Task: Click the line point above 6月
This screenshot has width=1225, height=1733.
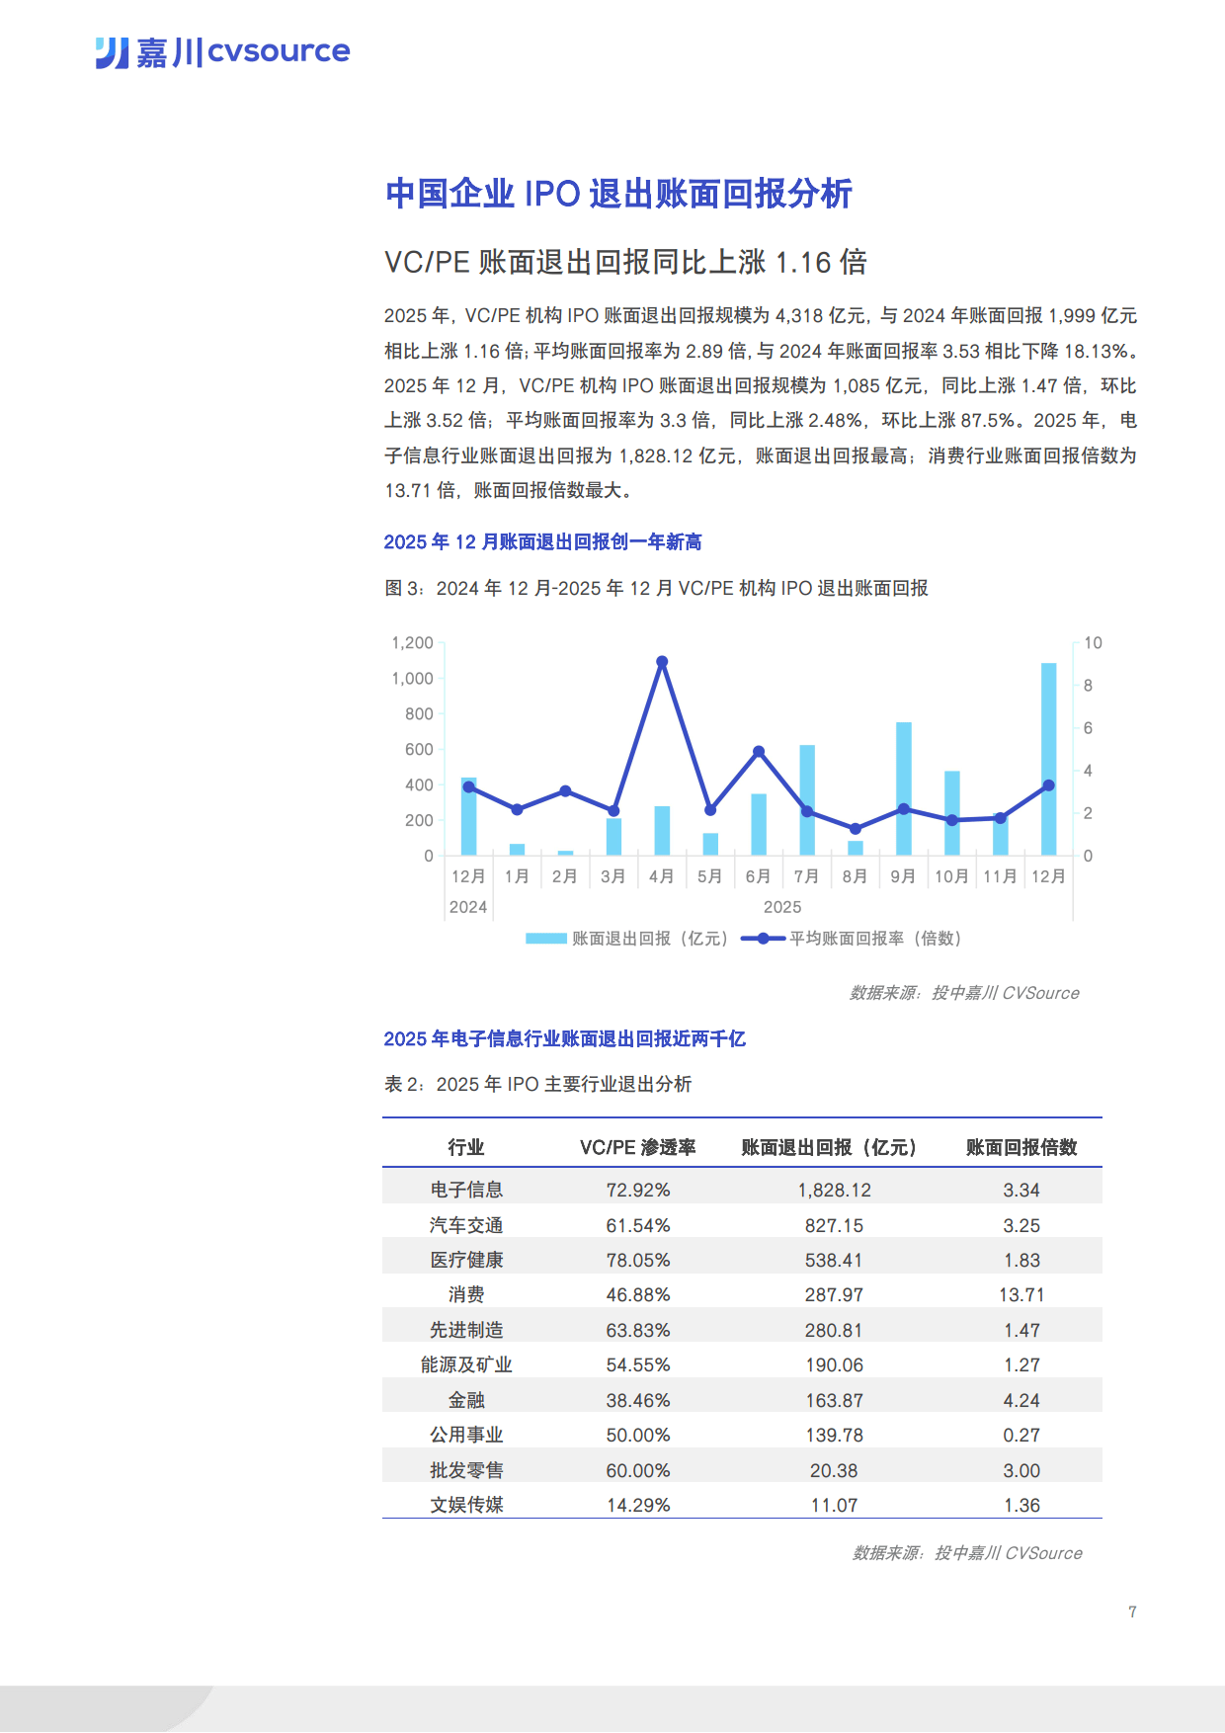Action: tap(759, 752)
